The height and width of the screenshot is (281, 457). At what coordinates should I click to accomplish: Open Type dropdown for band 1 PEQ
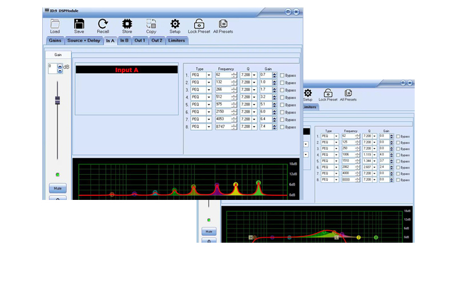coord(209,75)
